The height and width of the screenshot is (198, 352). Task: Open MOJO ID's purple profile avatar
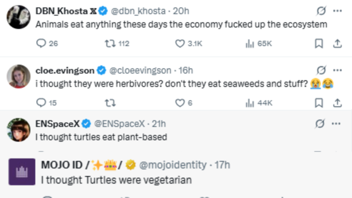pyautogui.click(x=22, y=172)
